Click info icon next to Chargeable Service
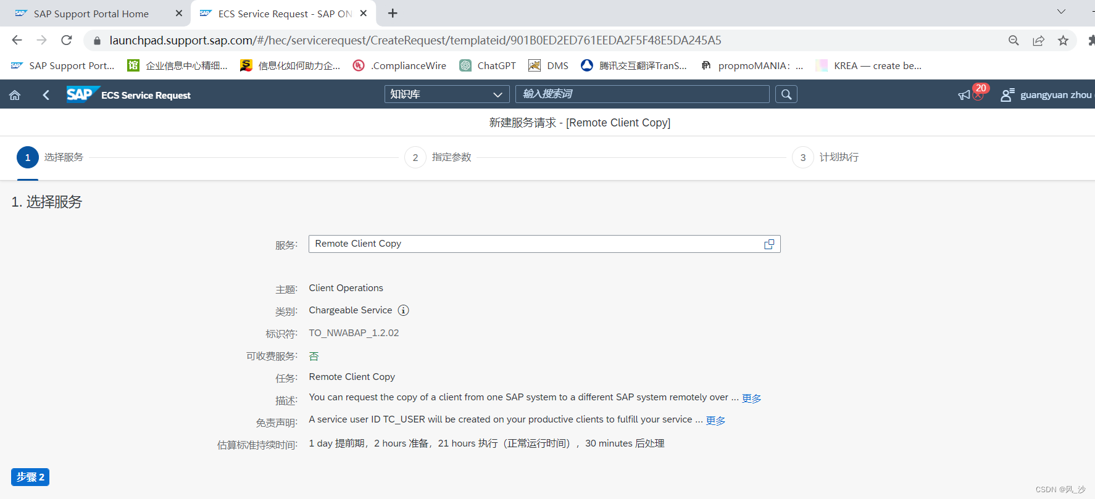Viewport: 1095px width, 499px height. (x=404, y=310)
